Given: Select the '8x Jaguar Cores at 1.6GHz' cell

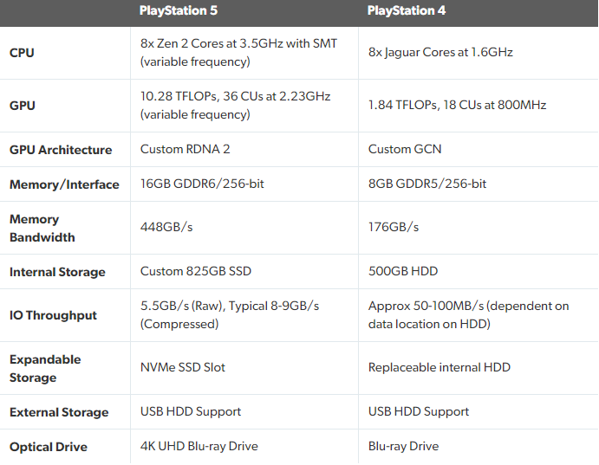Looking at the screenshot, I should pyautogui.click(x=440, y=52).
